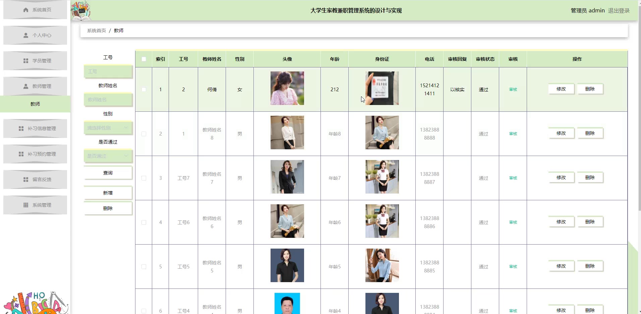Viewport: 641px width, 314px height.
Task: Open 何倩's portrait photo thumbnail
Action: [287, 88]
